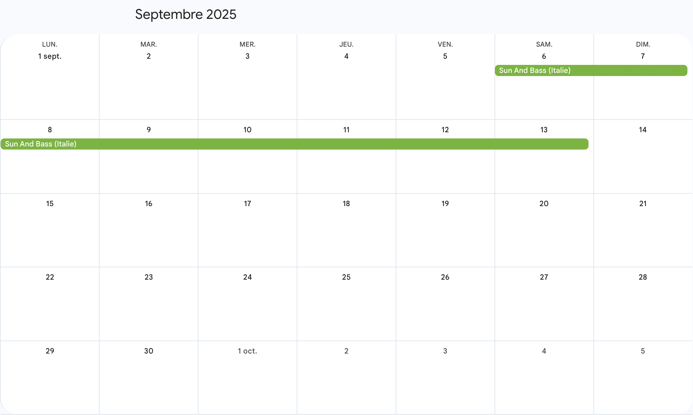Click the Sun And Bass event bar in the week of September 8
693x415 pixels.
[294, 144]
